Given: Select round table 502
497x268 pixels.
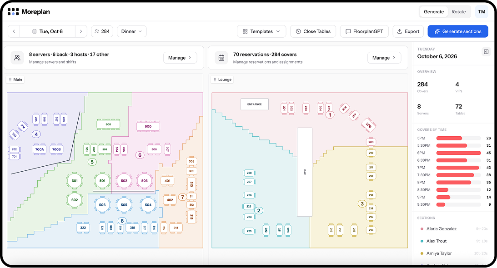Looking at the screenshot, I should click(124, 181).
